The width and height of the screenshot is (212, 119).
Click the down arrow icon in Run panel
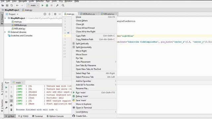pos(11,92)
